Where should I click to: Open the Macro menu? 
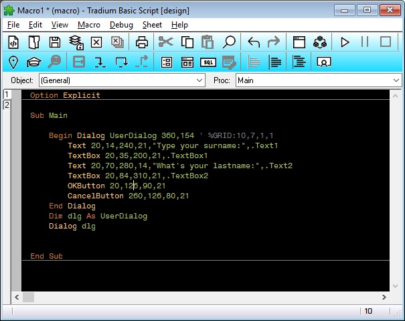pos(88,25)
